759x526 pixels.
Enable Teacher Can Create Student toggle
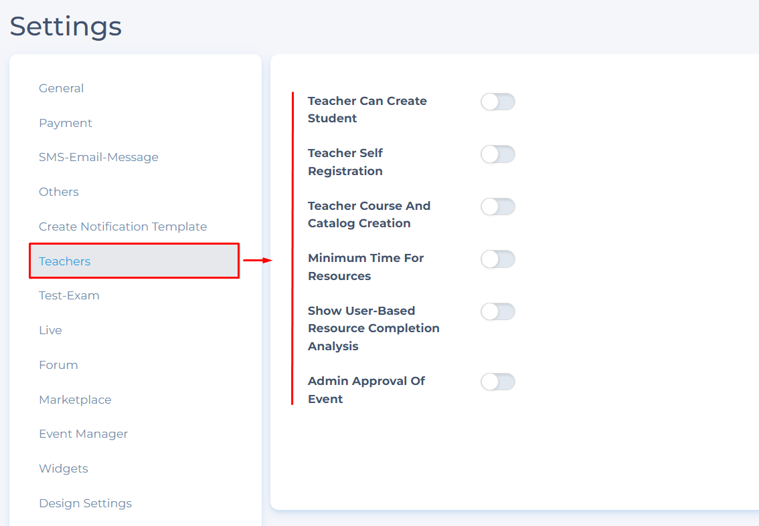click(497, 102)
